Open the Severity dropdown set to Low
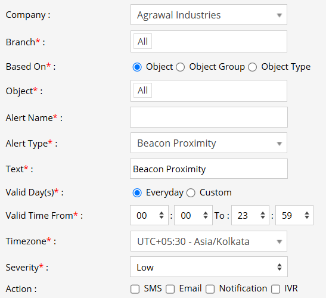 coord(209,267)
